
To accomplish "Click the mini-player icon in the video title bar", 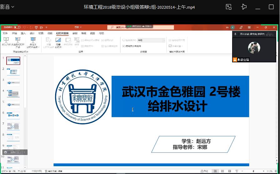I will pos(229,7).
